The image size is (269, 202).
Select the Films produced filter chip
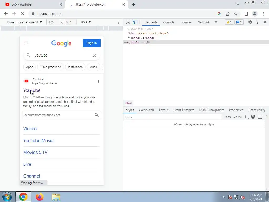(x=50, y=67)
